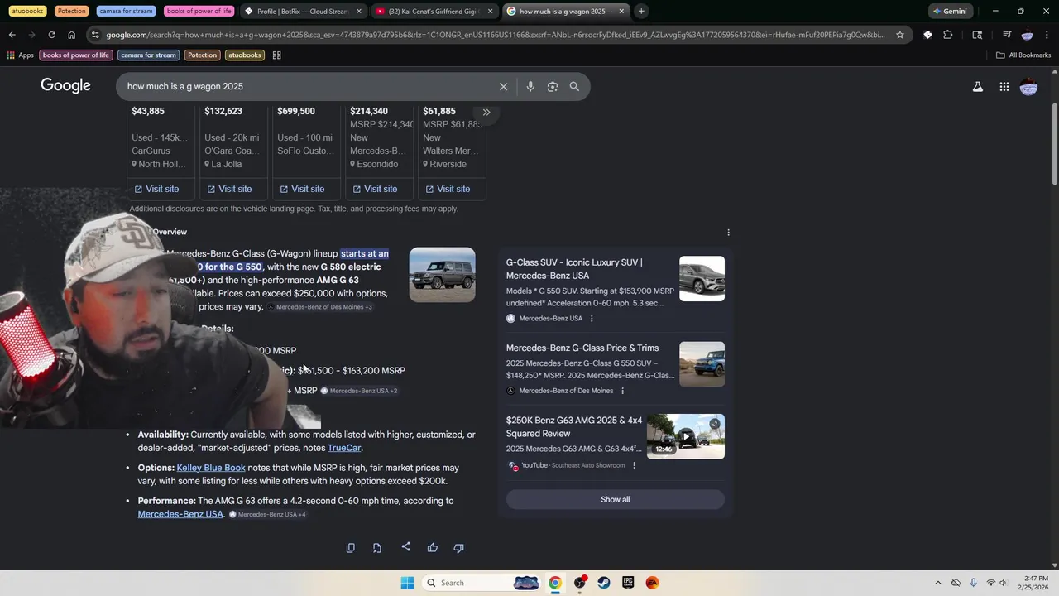Play the $250K Benz G63 AMG video thumbnail
The image size is (1059, 596).
(x=686, y=436)
